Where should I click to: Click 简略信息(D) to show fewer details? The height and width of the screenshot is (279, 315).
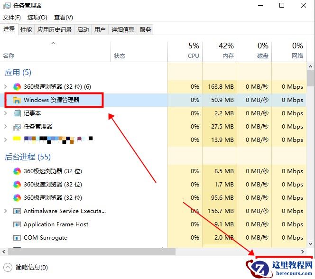click(32, 267)
